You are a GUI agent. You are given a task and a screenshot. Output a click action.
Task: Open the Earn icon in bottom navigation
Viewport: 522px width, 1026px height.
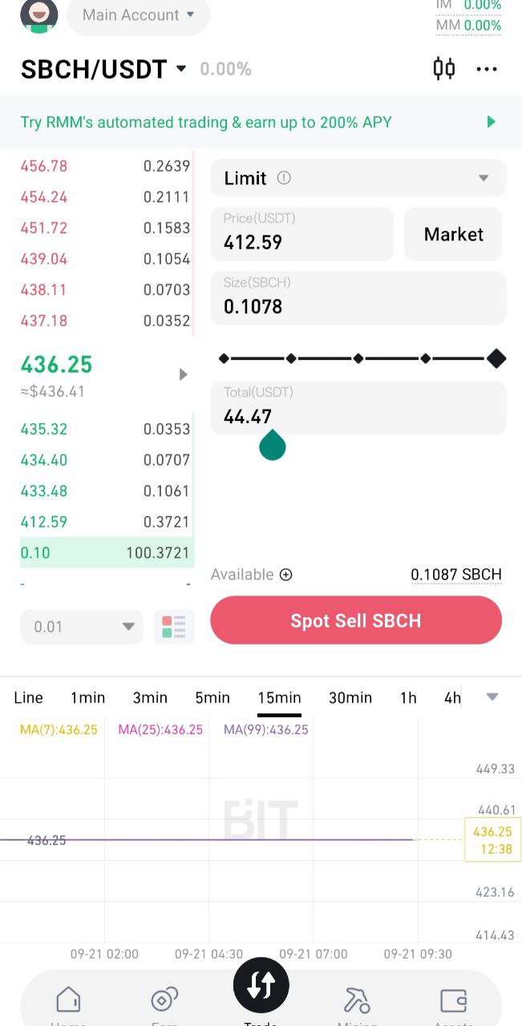[x=164, y=1000]
